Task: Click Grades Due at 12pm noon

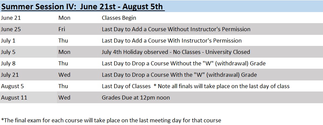Action: [136, 98]
